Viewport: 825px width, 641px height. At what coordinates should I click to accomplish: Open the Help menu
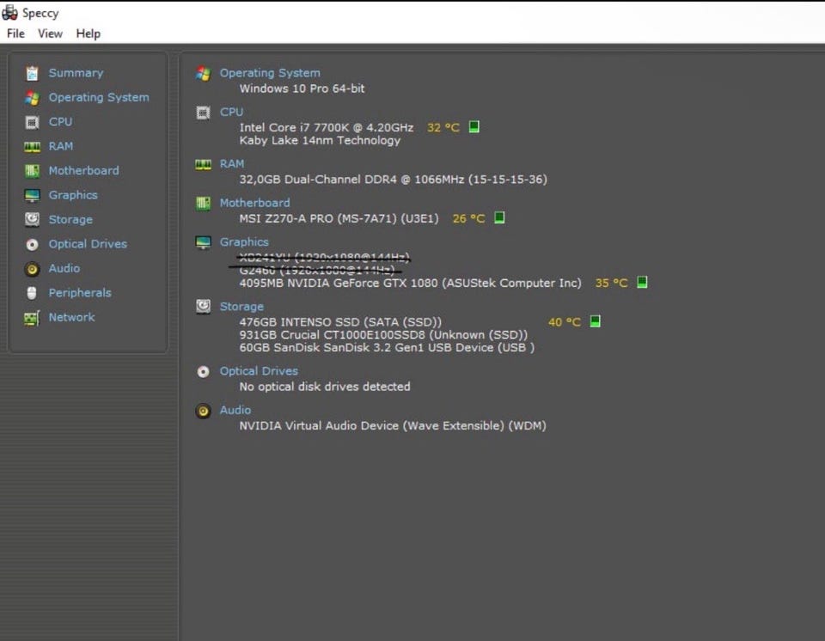pyautogui.click(x=88, y=34)
